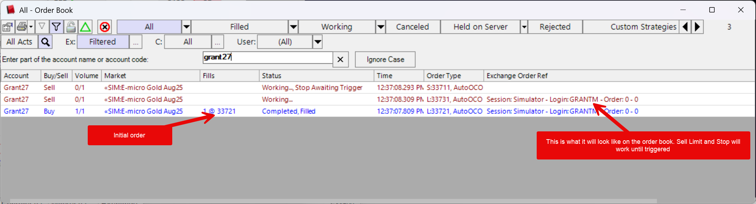
Task: Click the account name search field
Action: [267, 58]
